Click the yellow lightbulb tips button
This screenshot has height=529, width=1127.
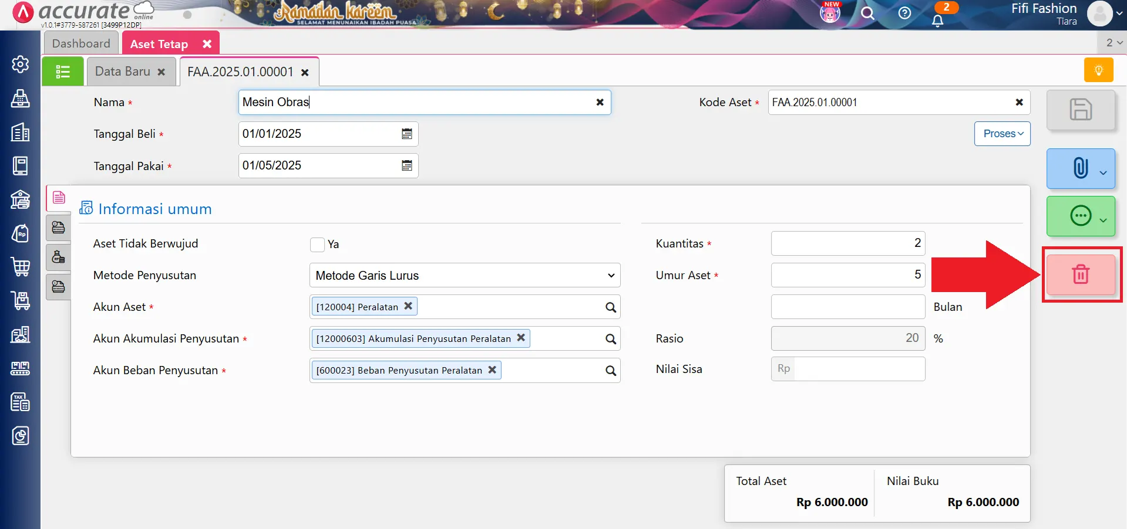point(1098,70)
